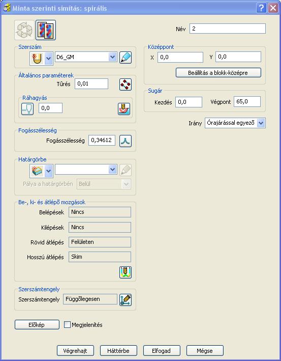Click the Középpont Y coordinate field
The height and width of the screenshot is (361, 281).
[238, 57]
